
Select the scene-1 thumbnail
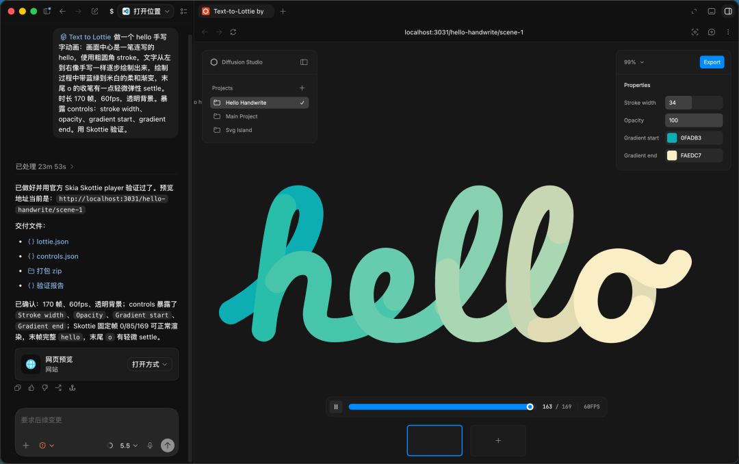coord(435,441)
